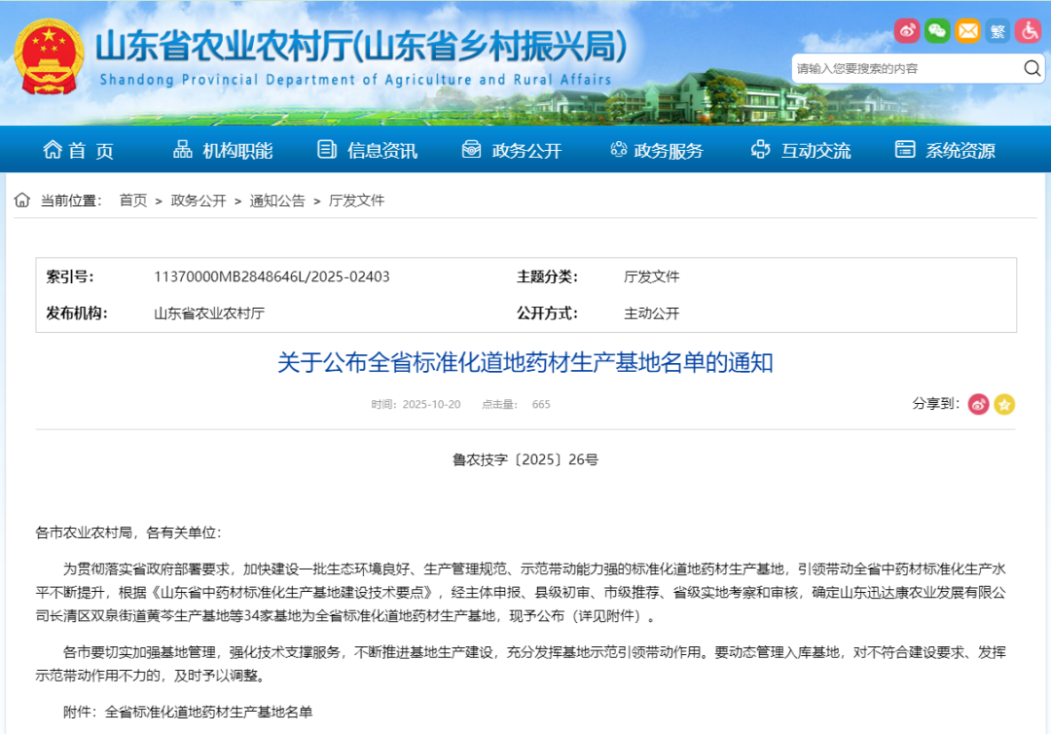This screenshot has width=1051, height=734.
Task: Click the 通知公告 breadcrumb link
Action: pos(277,201)
